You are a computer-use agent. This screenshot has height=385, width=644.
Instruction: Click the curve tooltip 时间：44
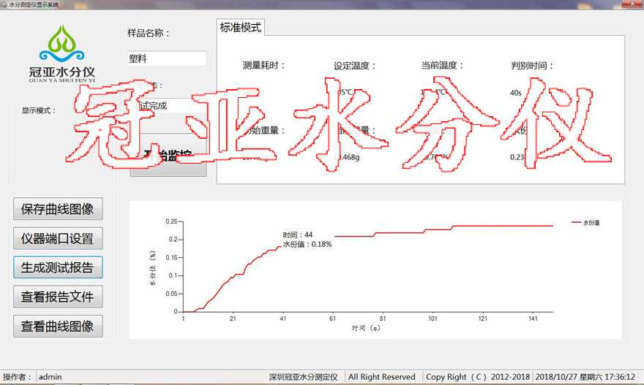298,235
